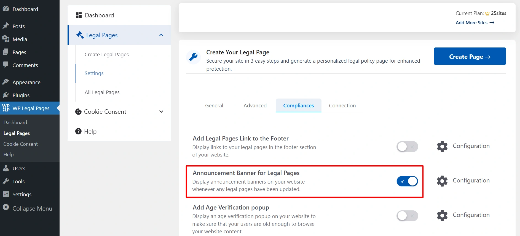Click the Posts pushpin icon
520x236 pixels.
pyautogui.click(x=6, y=26)
